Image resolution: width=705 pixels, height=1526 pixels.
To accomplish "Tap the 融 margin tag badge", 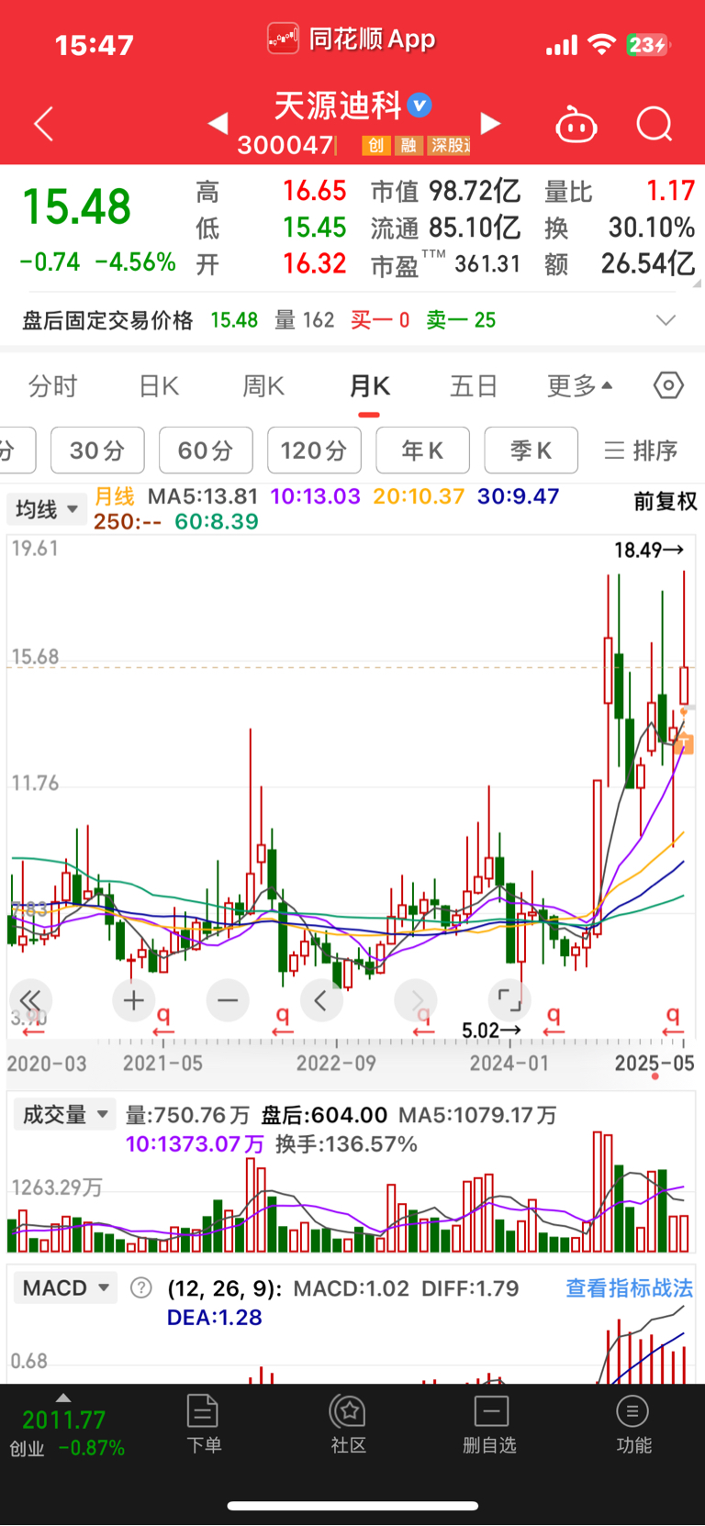I will click(x=408, y=145).
